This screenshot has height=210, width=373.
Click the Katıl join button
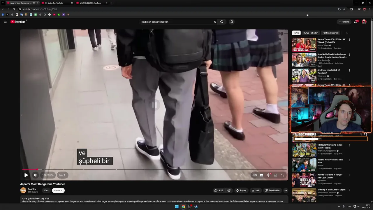click(46, 190)
